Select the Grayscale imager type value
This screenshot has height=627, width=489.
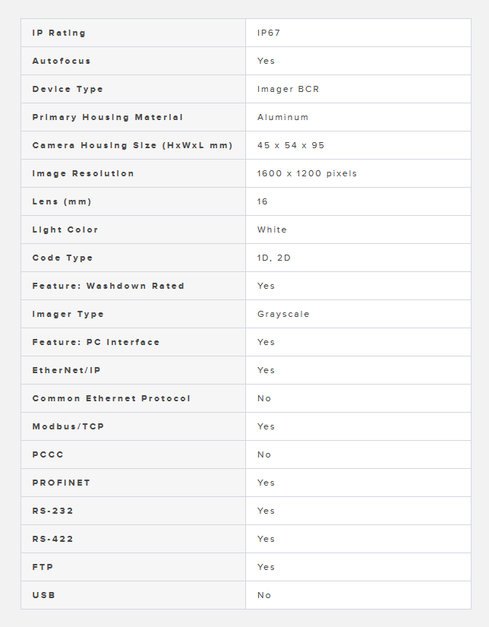tap(284, 315)
